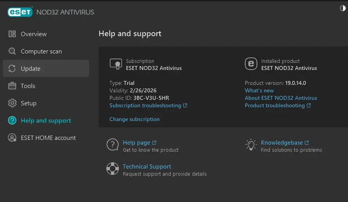Open the What's new link

(259, 91)
